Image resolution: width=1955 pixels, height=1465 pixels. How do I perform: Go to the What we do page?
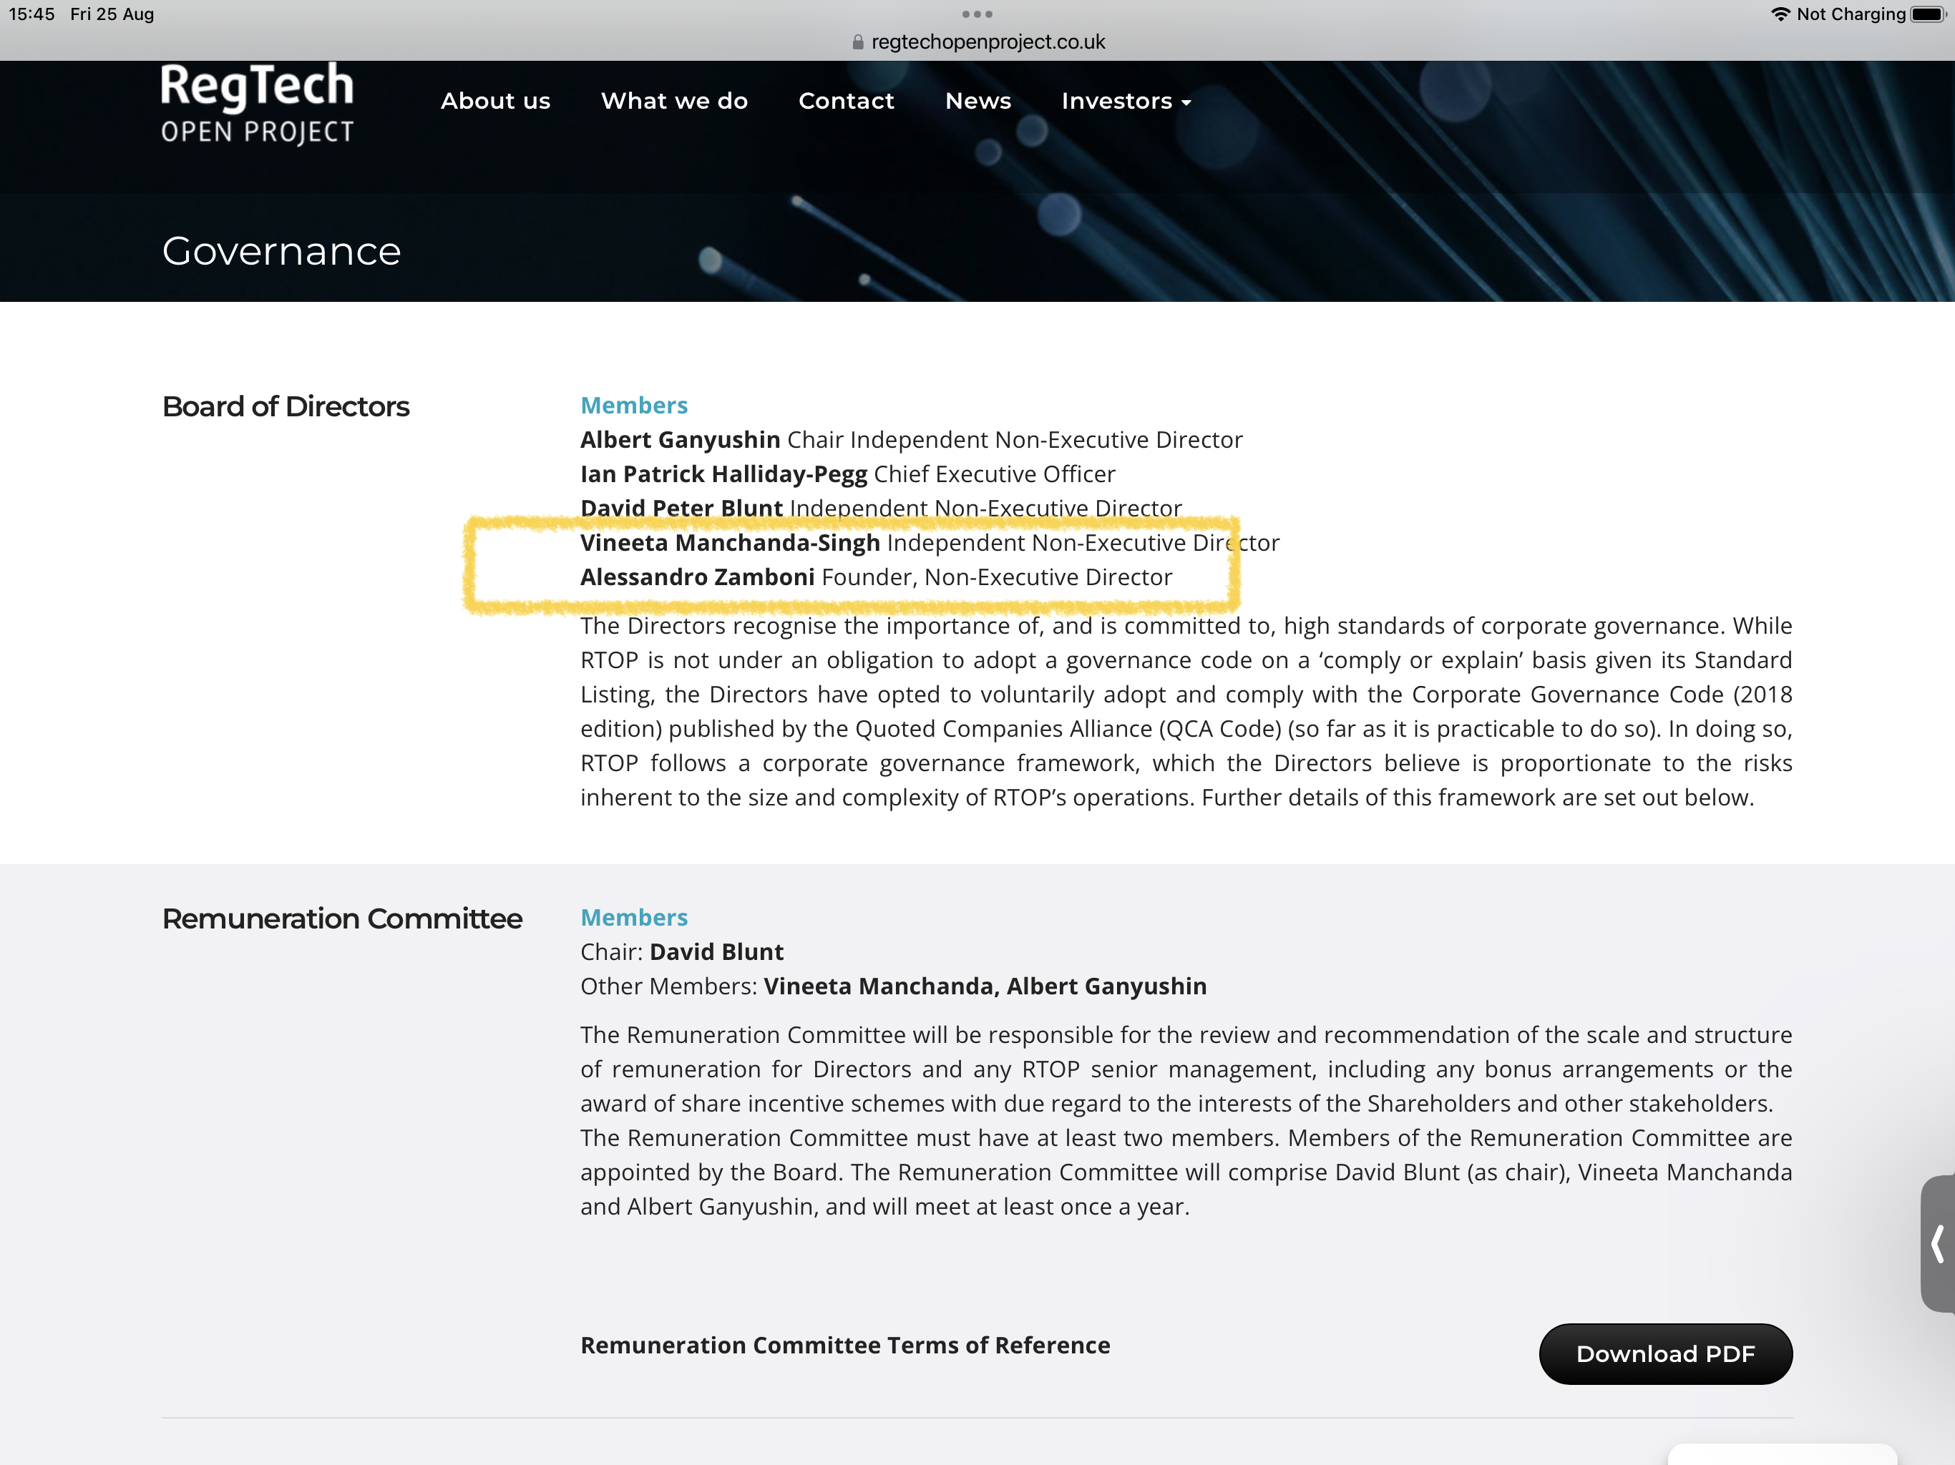[674, 102]
